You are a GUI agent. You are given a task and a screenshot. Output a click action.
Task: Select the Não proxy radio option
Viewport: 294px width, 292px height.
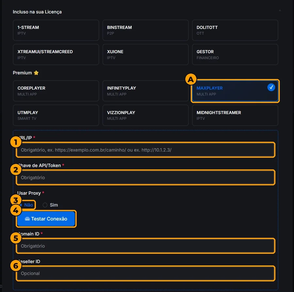pos(27,205)
